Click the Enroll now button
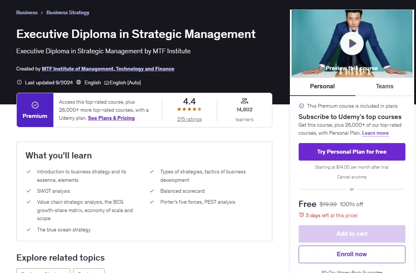Screen dimensions: 416x273 [352, 254]
